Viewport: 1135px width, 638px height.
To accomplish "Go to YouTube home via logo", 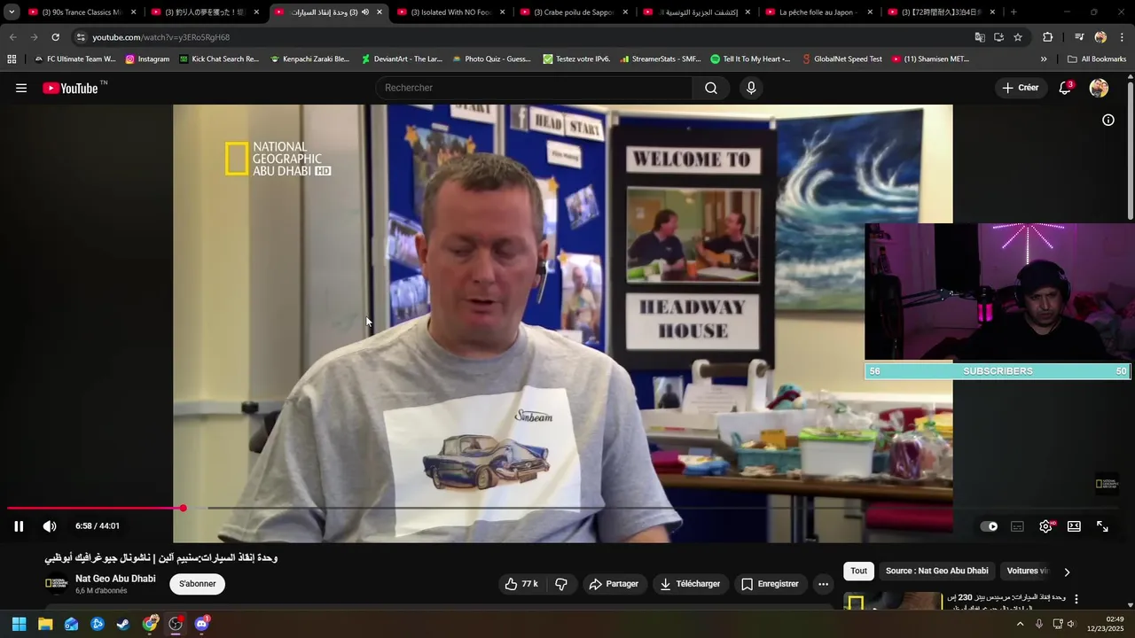I will (70, 88).
